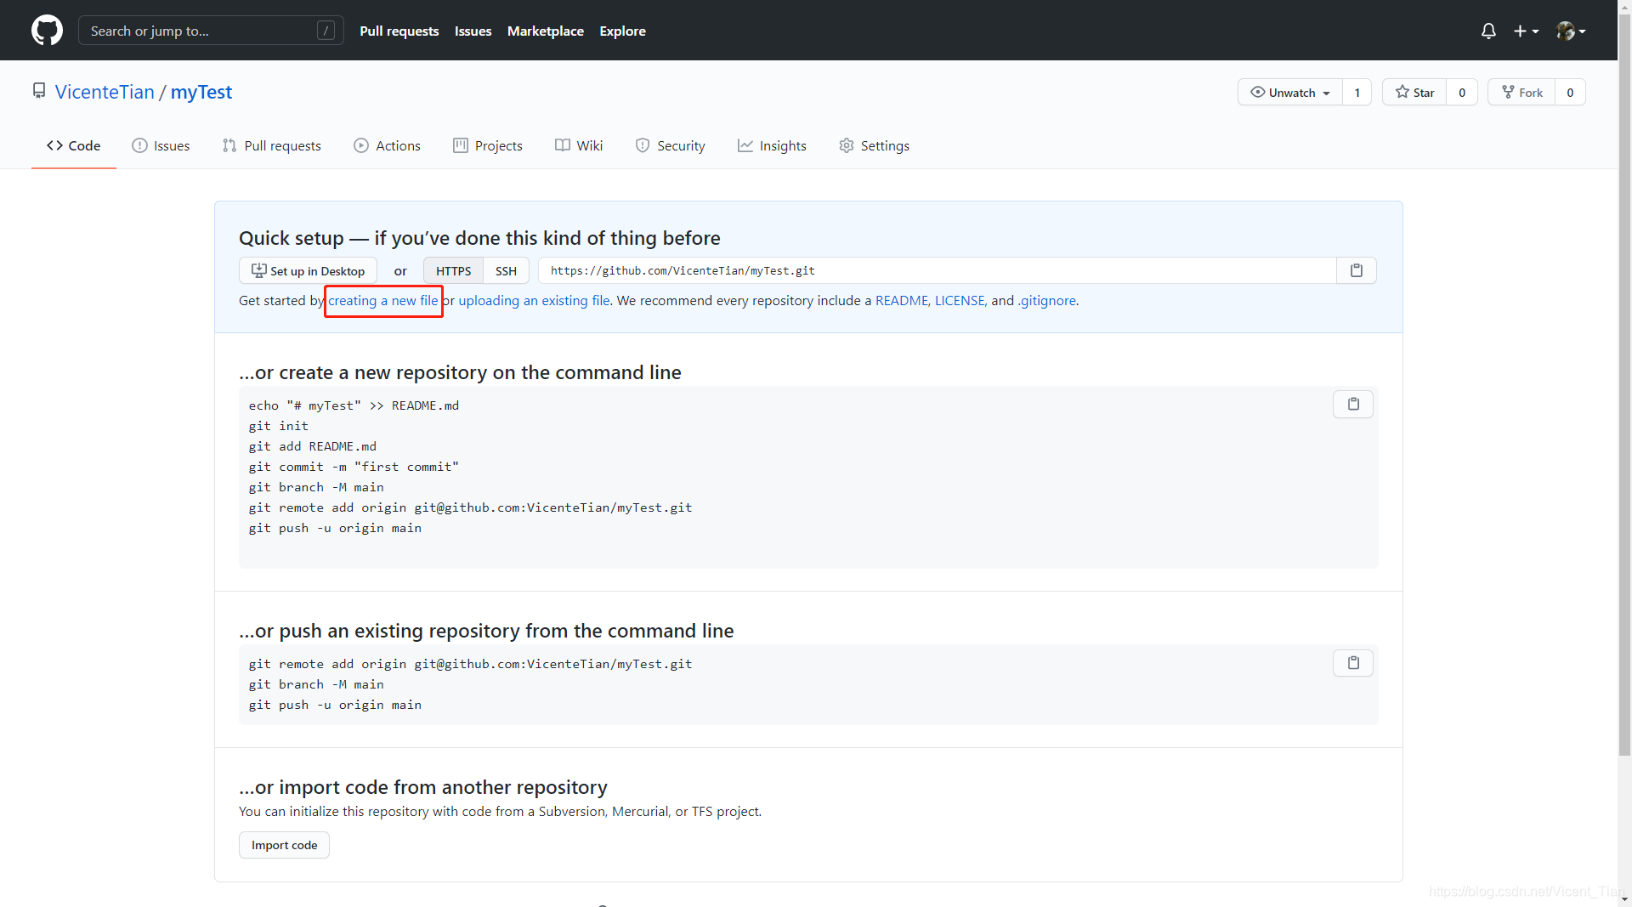Go to Explore
Image resolution: width=1632 pixels, height=907 pixels.
pyautogui.click(x=622, y=31)
